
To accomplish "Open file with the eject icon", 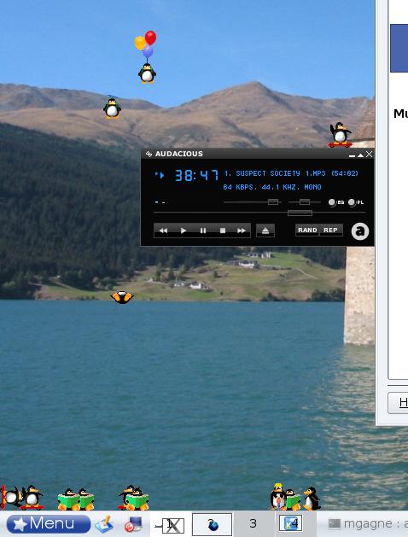I will (x=265, y=231).
